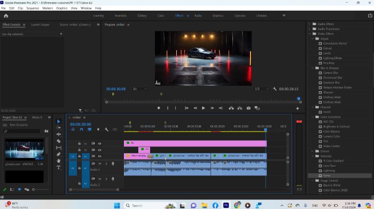The width and height of the screenshot is (374, 209).
Task: Open the 1/2 playback resolution dropdown
Action: [x=262, y=89]
